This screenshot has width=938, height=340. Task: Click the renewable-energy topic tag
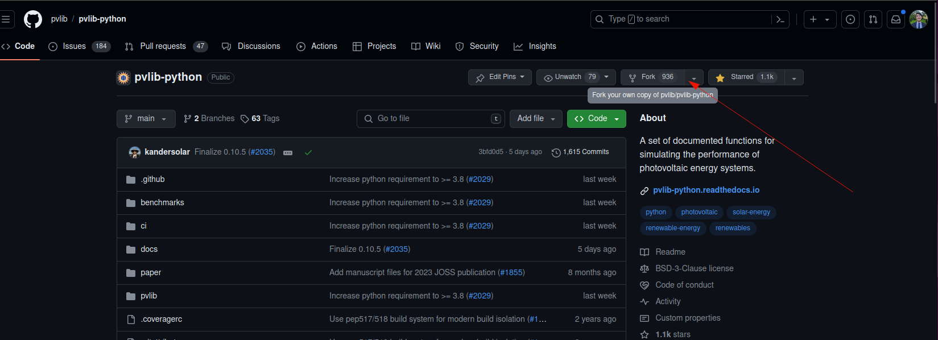coord(673,229)
